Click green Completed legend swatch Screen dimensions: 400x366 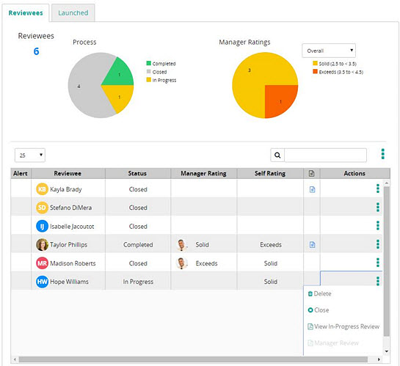click(149, 63)
